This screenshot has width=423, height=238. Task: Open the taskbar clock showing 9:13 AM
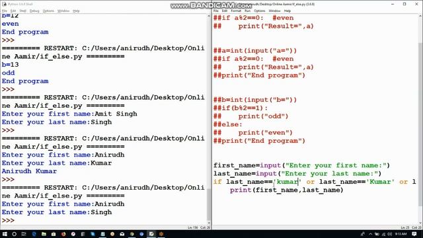(401, 234)
